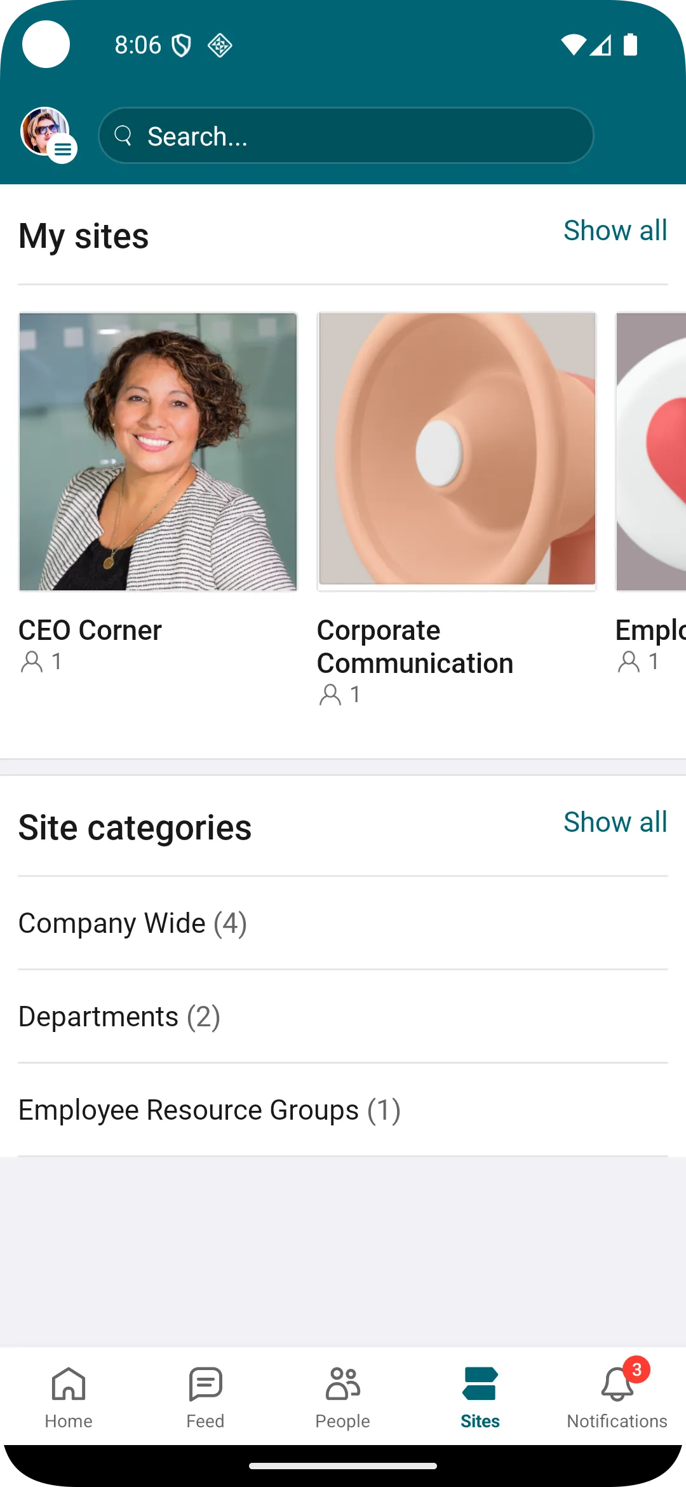Show all My sites
Viewport: 686px width, 1487px height.
[615, 230]
